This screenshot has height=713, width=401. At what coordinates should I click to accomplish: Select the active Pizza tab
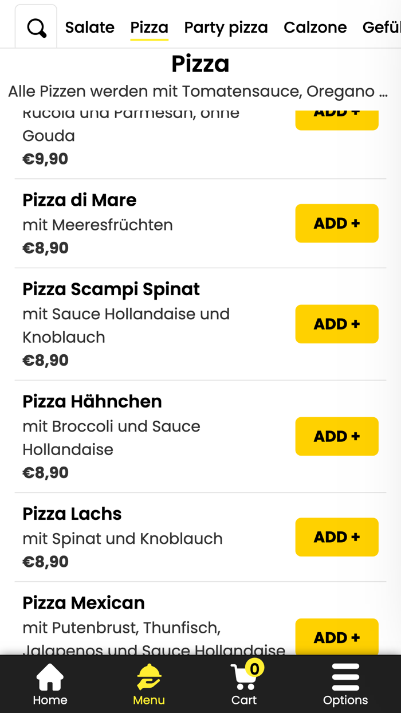[149, 26]
